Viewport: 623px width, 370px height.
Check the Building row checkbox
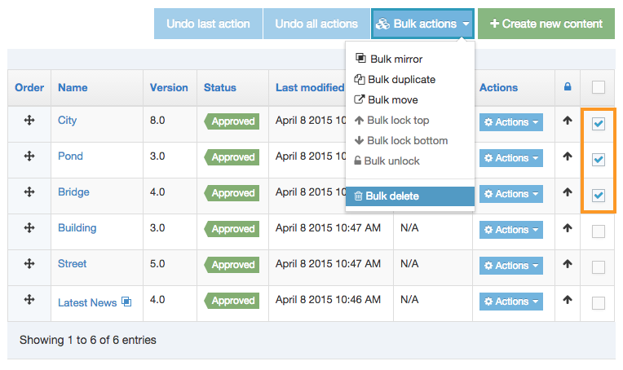[x=599, y=231]
